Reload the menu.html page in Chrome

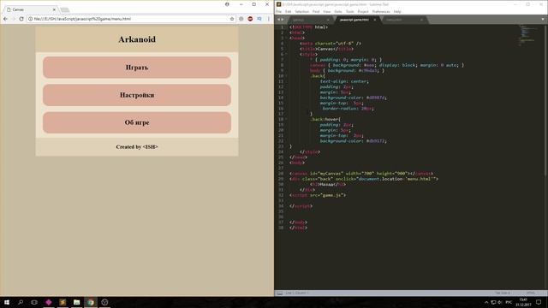[21, 19]
